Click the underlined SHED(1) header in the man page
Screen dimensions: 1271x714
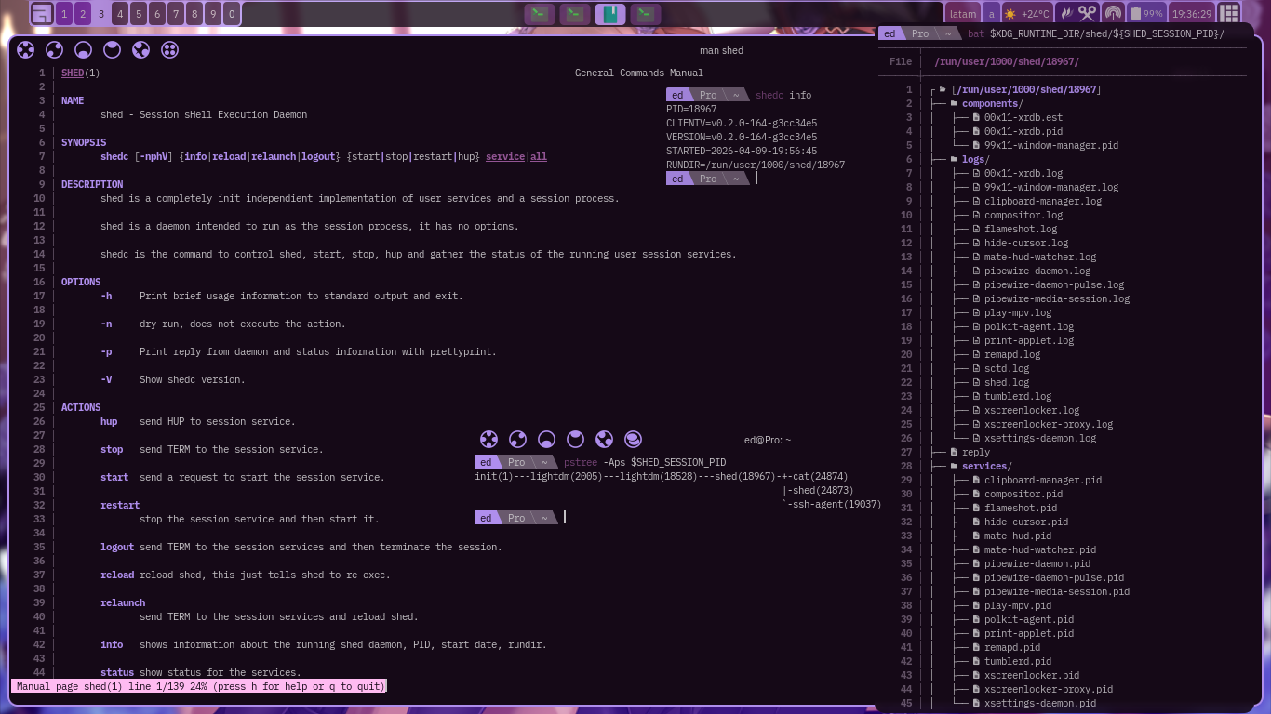80,73
